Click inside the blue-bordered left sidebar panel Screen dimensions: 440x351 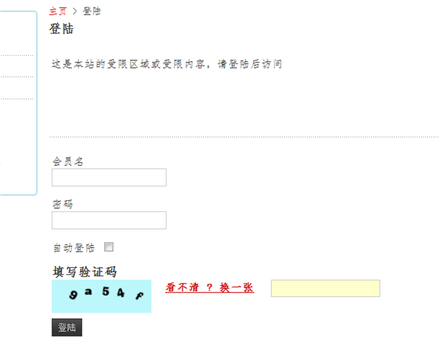click(x=18, y=103)
